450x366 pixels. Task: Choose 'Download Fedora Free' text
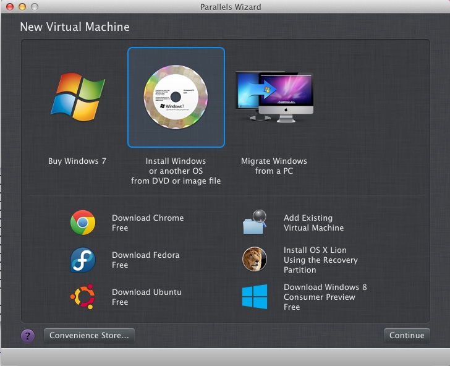pyautogui.click(x=146, y=260)
